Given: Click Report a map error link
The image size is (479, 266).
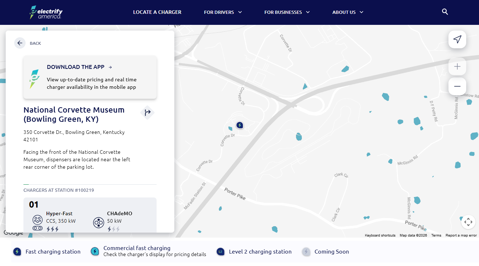Looking at the screenshot, I should (461, 235).
